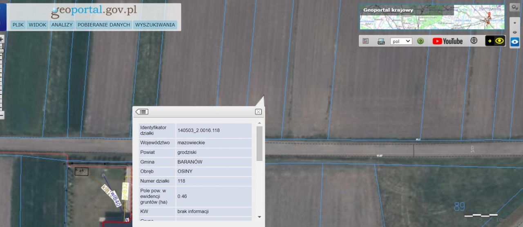This screenshot has width=523, height=227.
Task: Click the blue parcel number 89 on map
Action: [460, 207]
